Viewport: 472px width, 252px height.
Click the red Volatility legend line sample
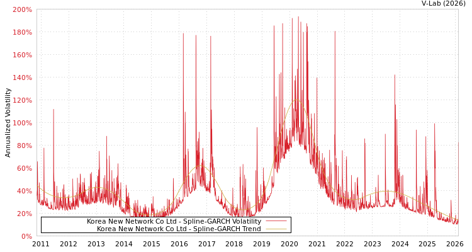coord(276,222)
